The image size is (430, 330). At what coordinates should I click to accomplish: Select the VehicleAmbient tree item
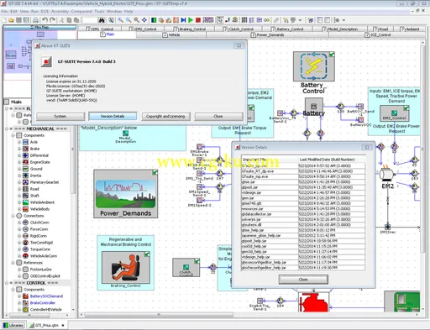[43, 202]
